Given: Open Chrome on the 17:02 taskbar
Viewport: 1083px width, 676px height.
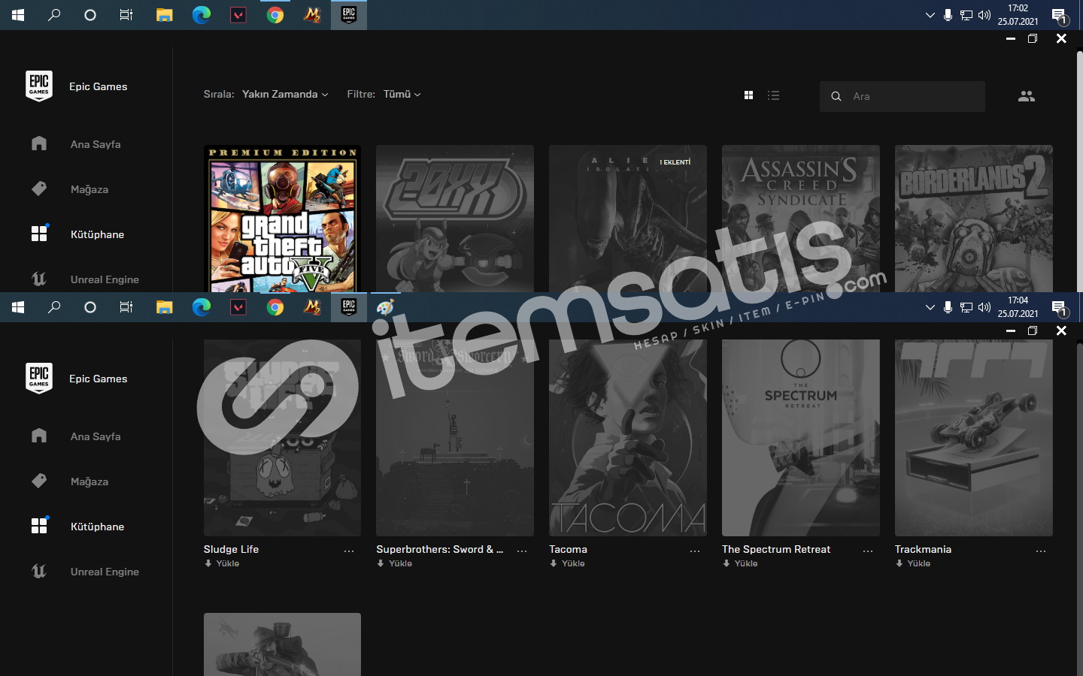Looking at the screenshot, I should click(x=275, y=15).
